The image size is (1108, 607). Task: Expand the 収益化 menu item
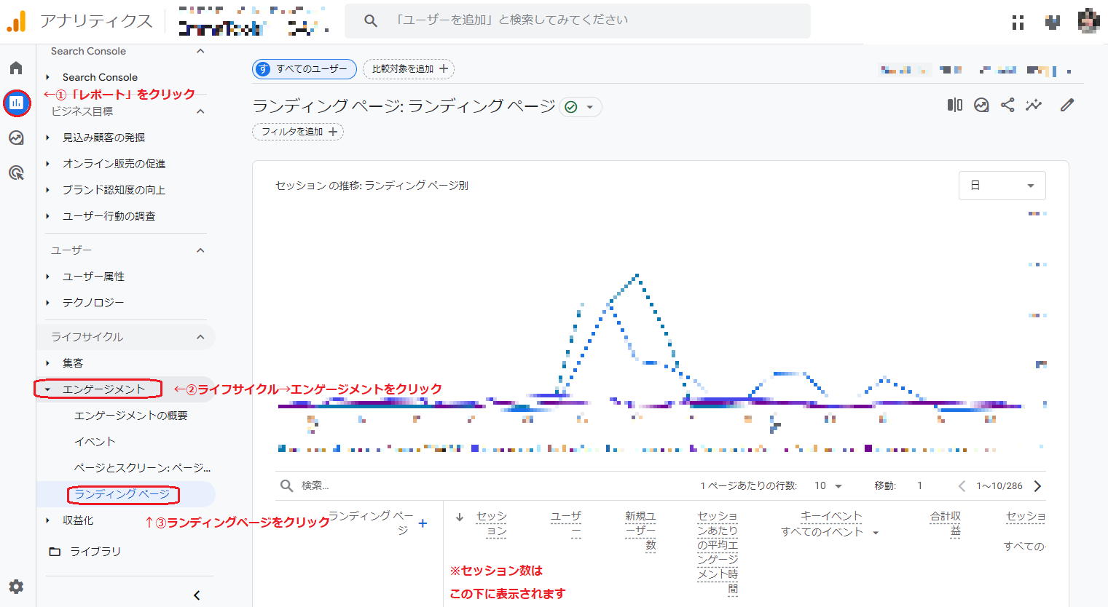pos(79,520)
